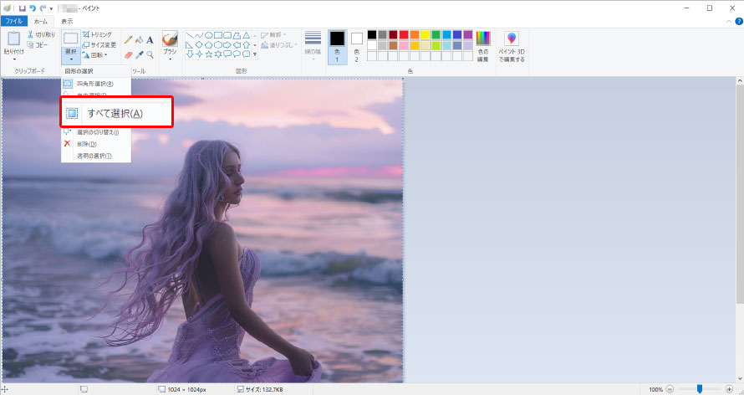Choose the hexagon shape
Image resolution: width=744 pixels, height=395 pixels.
(x=218, y=44)
